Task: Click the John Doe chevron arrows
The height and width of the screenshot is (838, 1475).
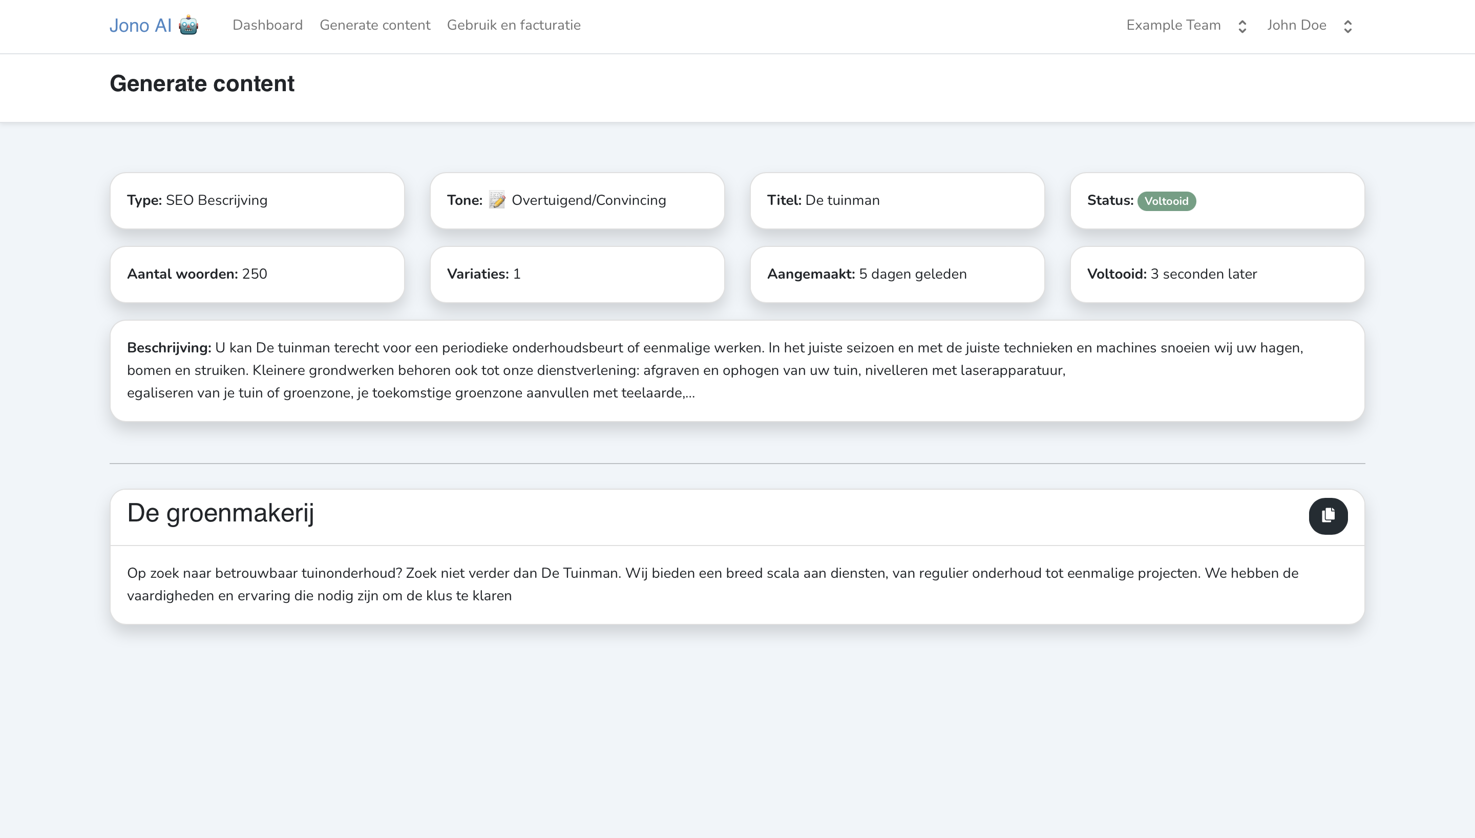Action: coord(1347,27)
